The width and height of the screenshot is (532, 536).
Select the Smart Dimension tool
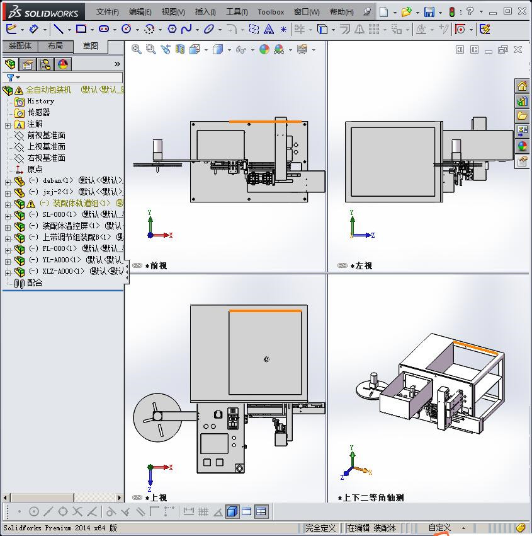tap(33, 29)
